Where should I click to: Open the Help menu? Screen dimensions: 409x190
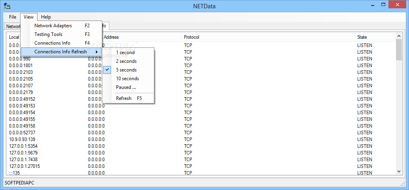[x=46, y=17]
